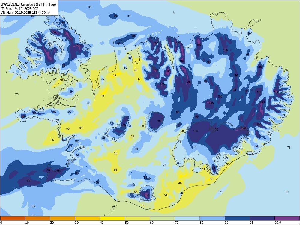Click the purple legend swatch above 99.9
300x225 pixels.
(287, 218)
